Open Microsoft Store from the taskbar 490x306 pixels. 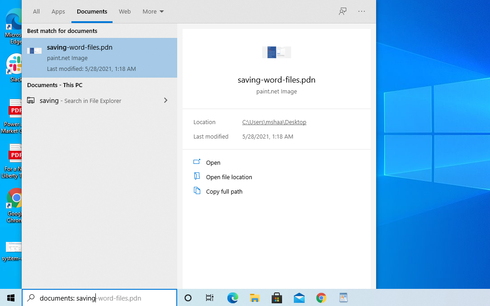[x=277, y=298]
